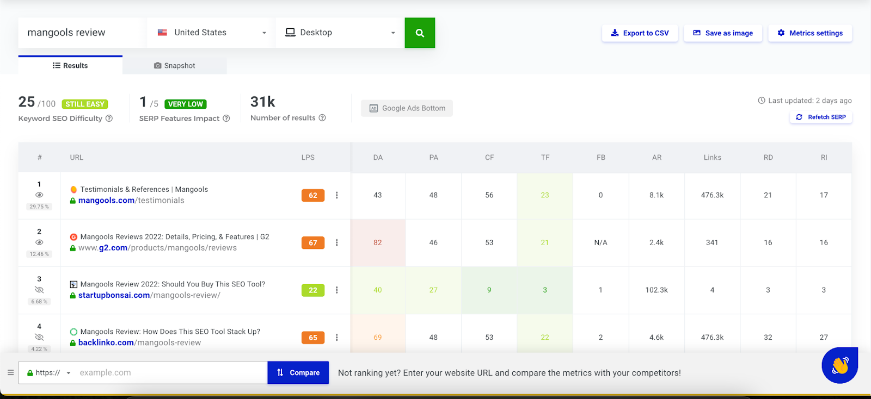Click AR value 102.3k for startupbonsai.com
This screenshot has height=399, width=871.
[x=657, y=290]
